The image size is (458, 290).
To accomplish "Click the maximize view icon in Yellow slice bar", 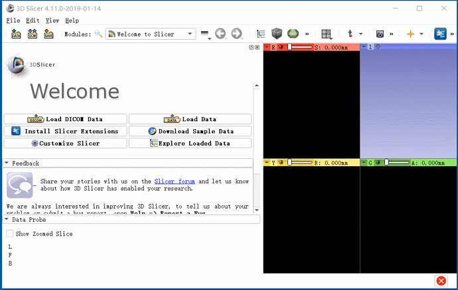I will 281,162.
